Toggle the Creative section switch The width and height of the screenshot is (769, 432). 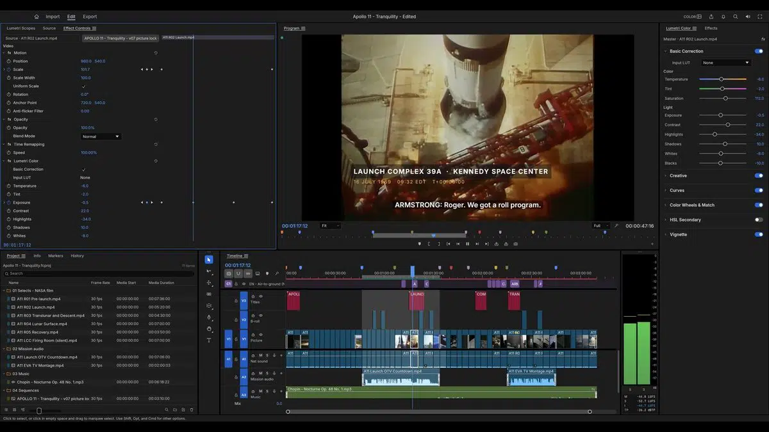pyautogui.click(x=759, y=175)
